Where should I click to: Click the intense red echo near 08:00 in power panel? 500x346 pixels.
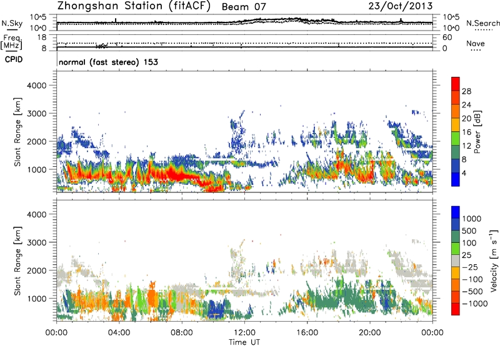coord(179,175)
